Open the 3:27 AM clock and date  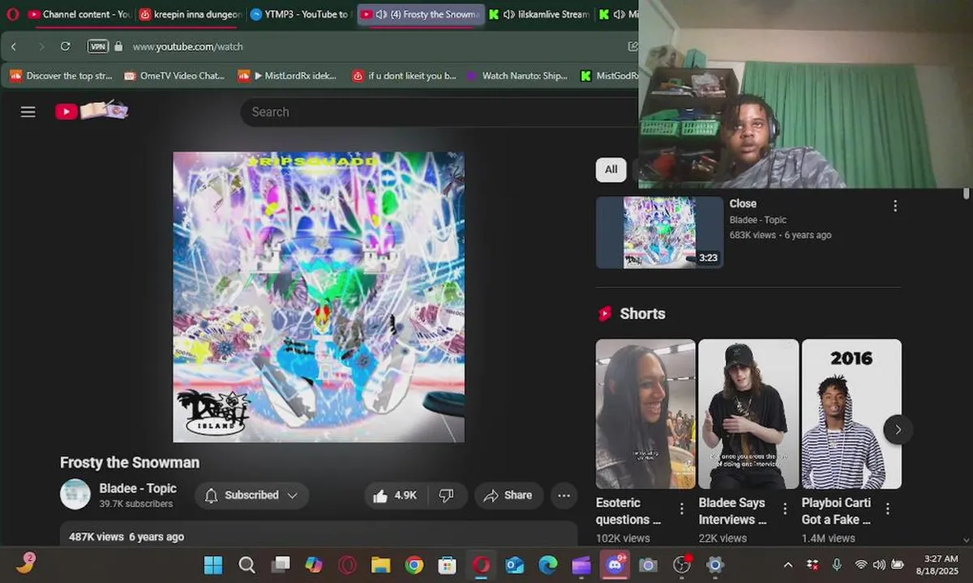[936, 564]
